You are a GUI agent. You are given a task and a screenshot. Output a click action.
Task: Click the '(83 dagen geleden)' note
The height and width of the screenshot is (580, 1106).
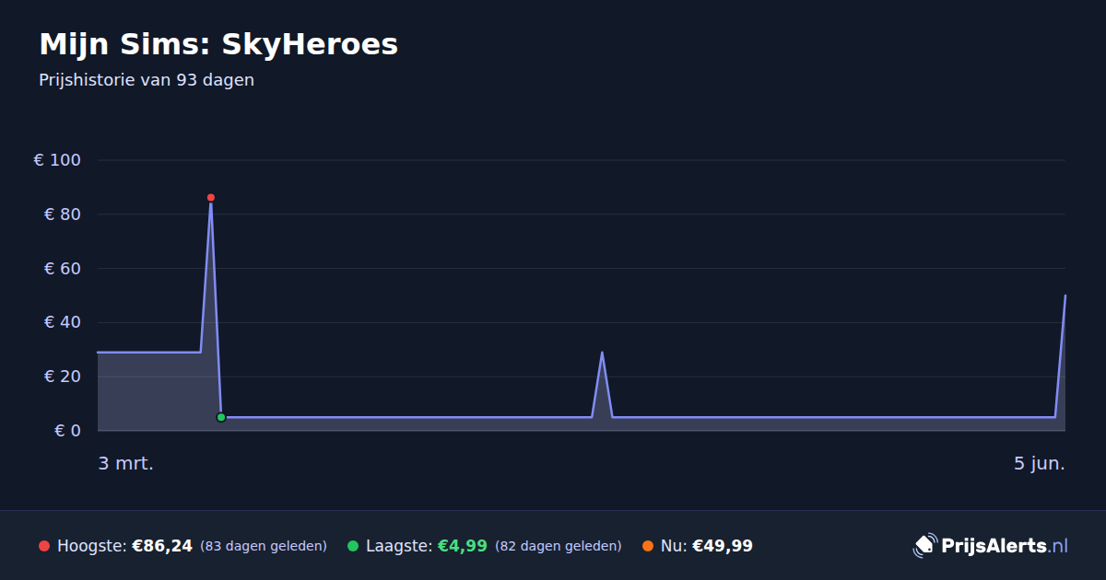[x=264, y=546]
